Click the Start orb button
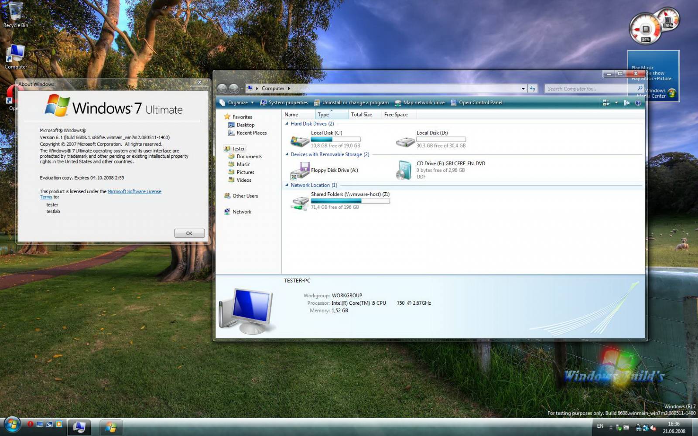Screen dimensions: 698x436 click(x=12, y=425)
